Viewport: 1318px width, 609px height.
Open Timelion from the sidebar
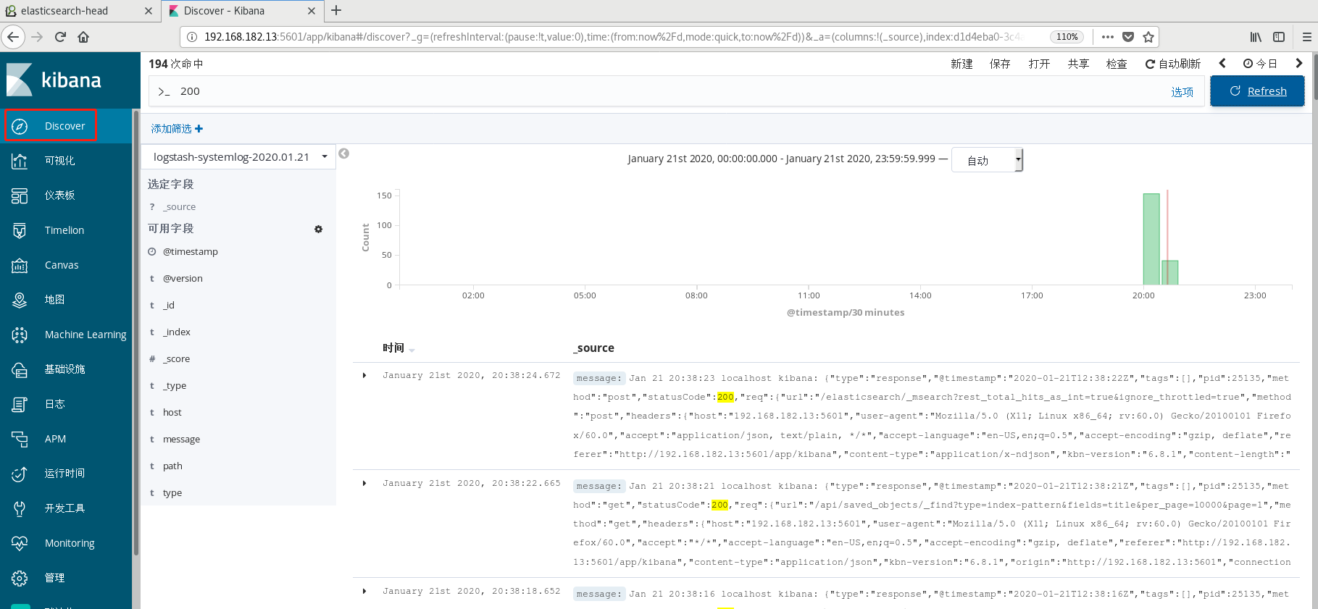coord(64,230)
